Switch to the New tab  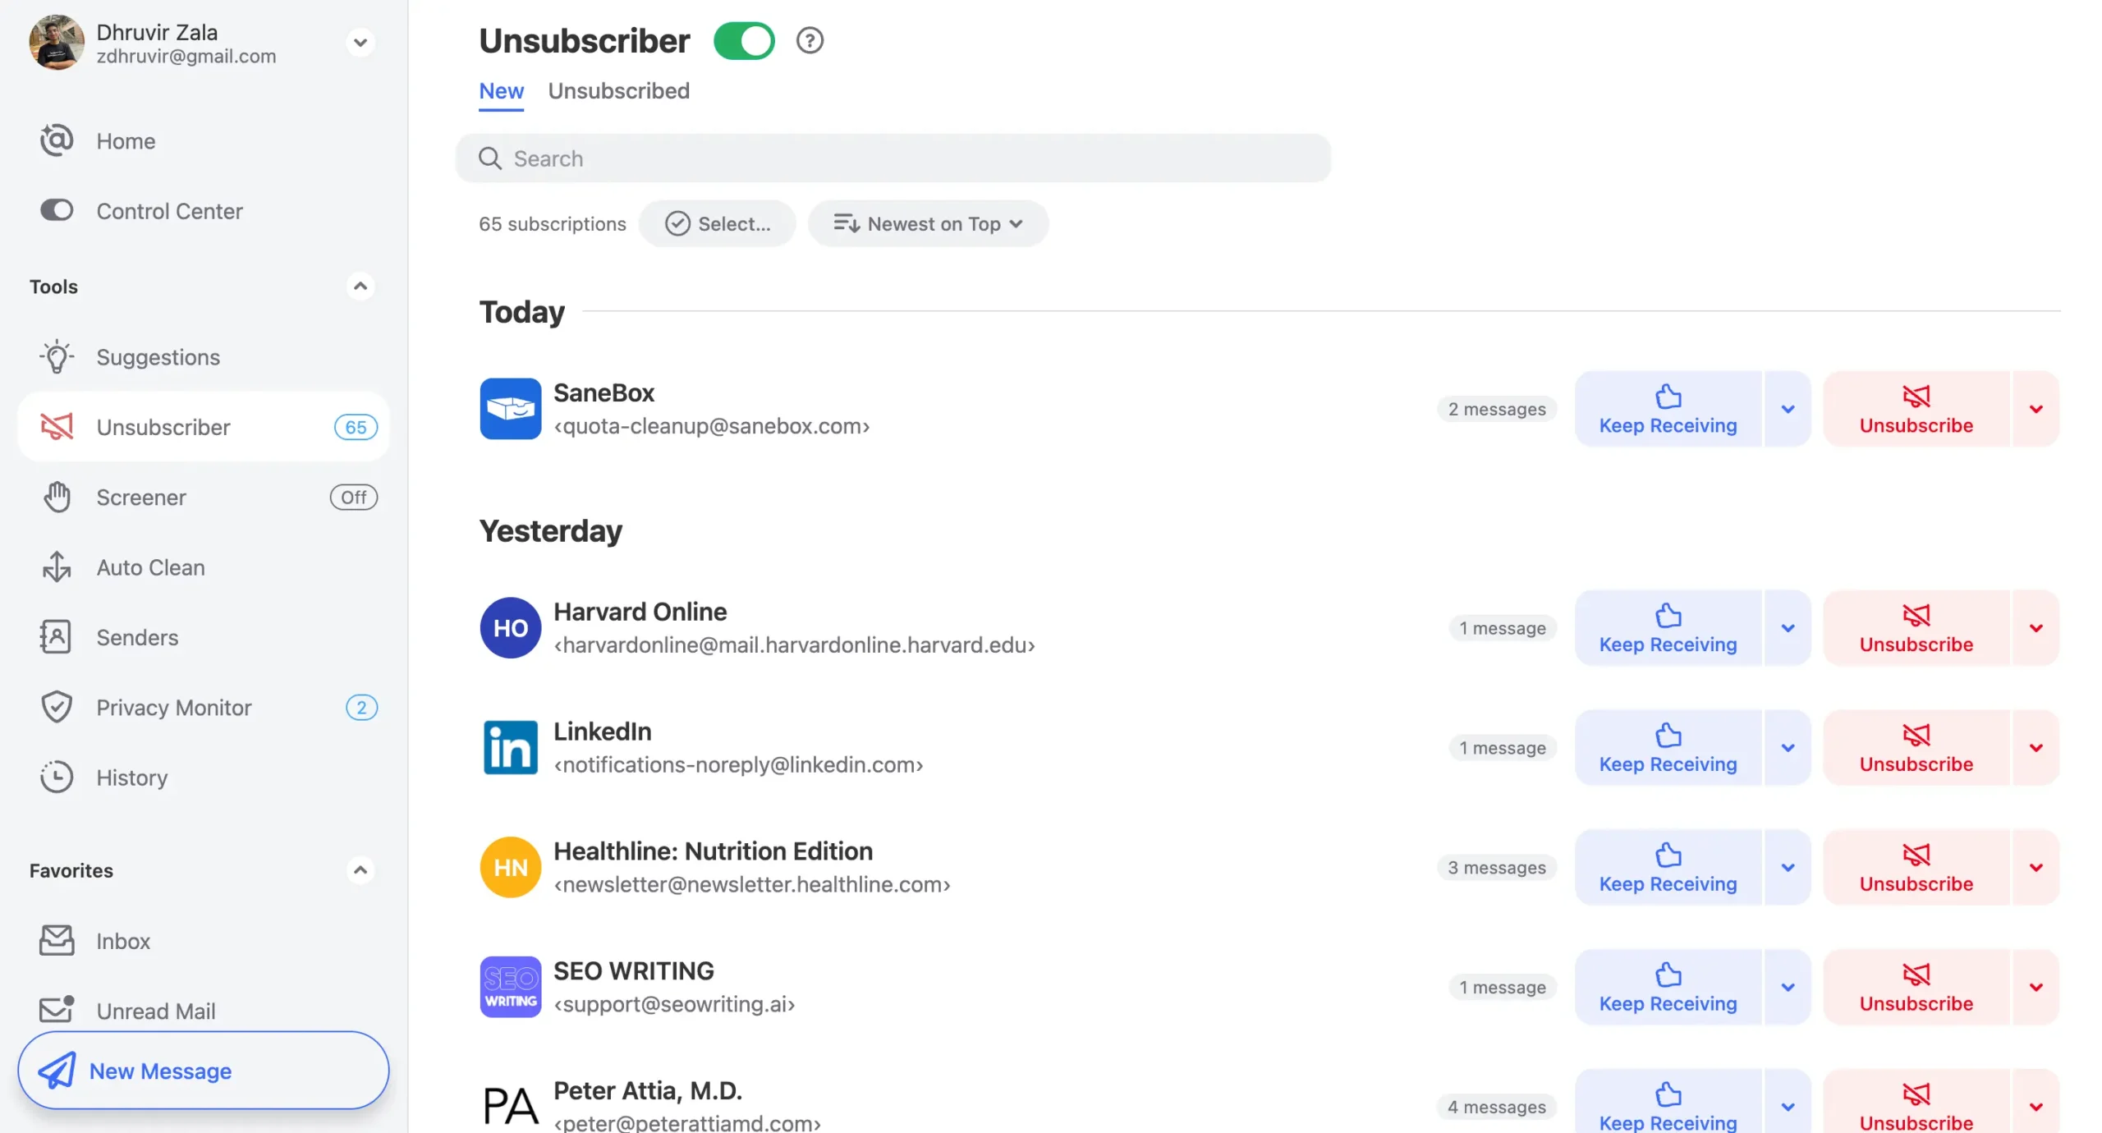(x=501, y=91)
